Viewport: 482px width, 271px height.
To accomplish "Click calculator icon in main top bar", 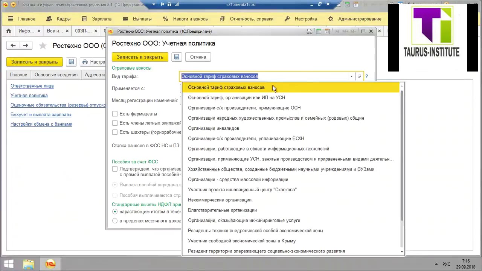I will [346, 5].
